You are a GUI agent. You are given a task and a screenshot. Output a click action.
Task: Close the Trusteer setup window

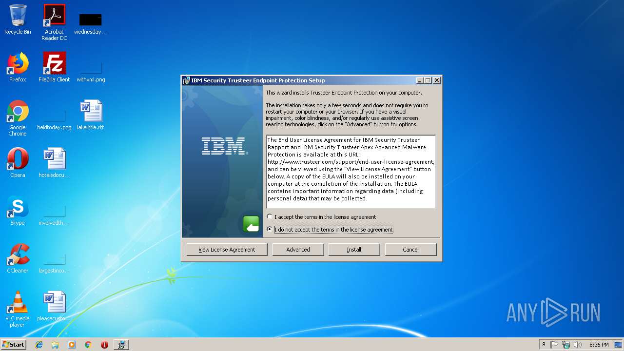[x=437, y=80]
